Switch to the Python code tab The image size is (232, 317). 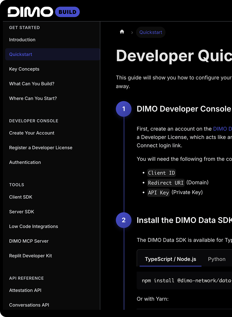(217, 259)
